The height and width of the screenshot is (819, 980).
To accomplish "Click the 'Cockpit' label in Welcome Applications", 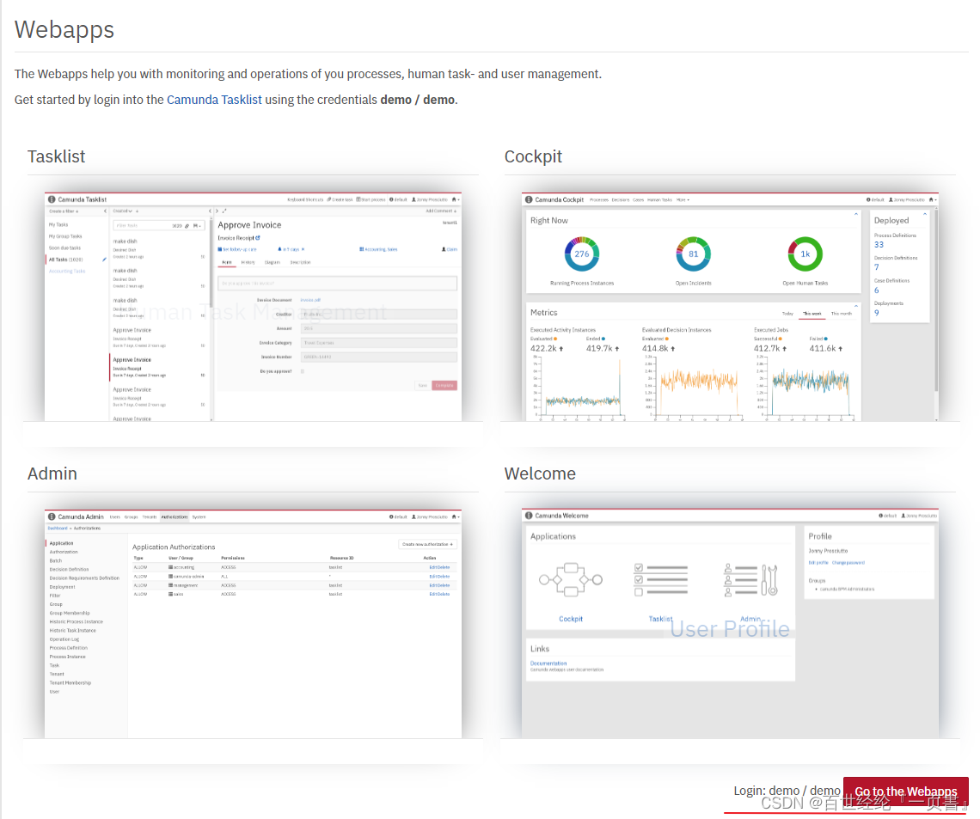I will (x=571, y=619).
